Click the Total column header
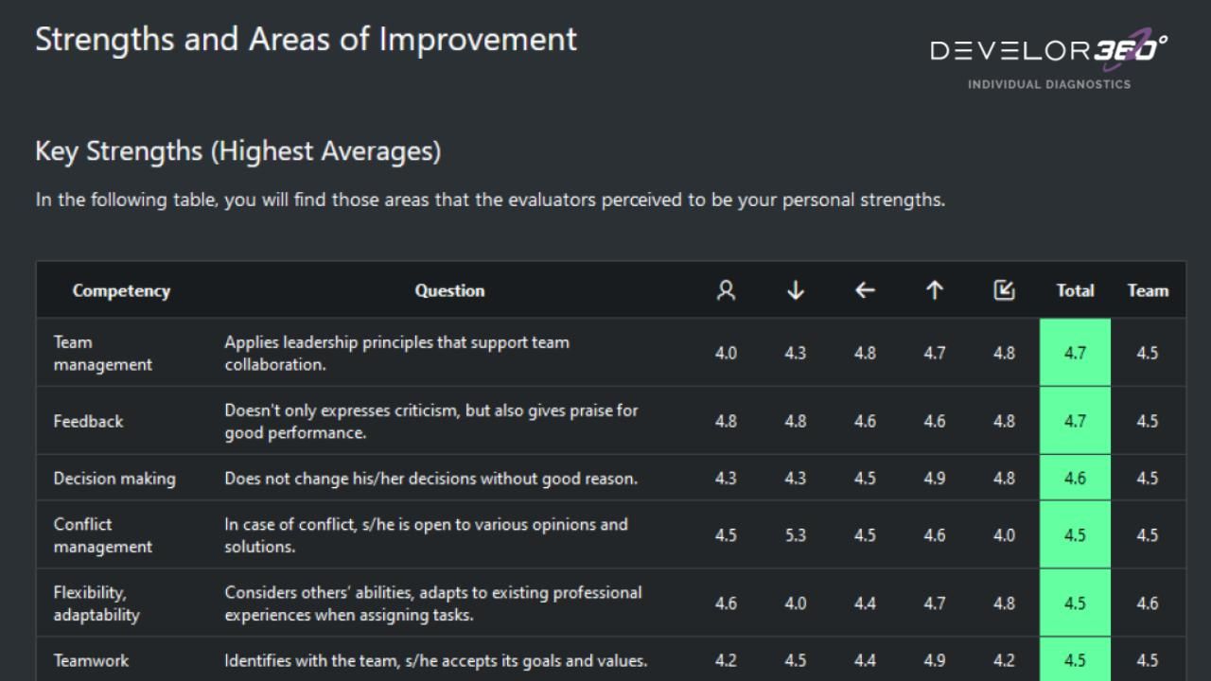 tap(1075, 291)
